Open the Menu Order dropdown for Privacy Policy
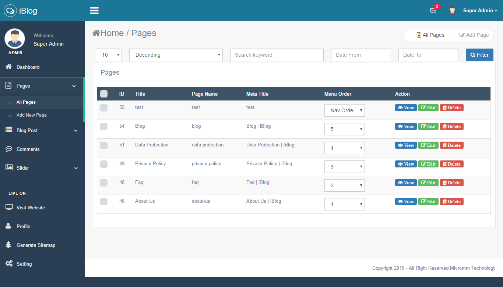The width and height of the screenshot is (503, 287). tap(344, 167)
